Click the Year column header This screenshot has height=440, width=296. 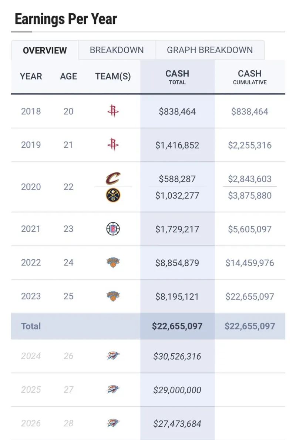[31, 76]
